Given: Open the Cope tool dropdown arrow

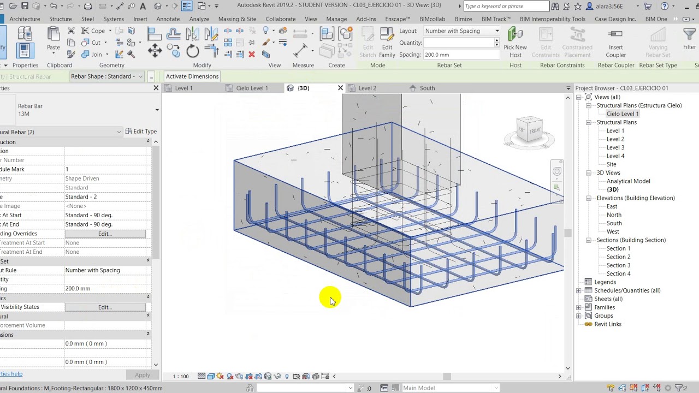Looking at the screenshot, I should click(x=109, y=31).
